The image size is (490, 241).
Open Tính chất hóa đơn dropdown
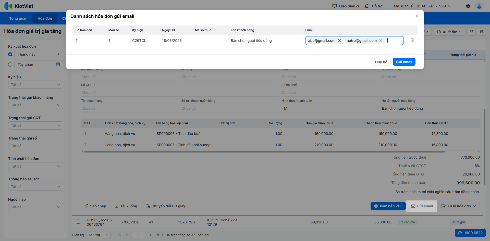[x=36, y=166]
